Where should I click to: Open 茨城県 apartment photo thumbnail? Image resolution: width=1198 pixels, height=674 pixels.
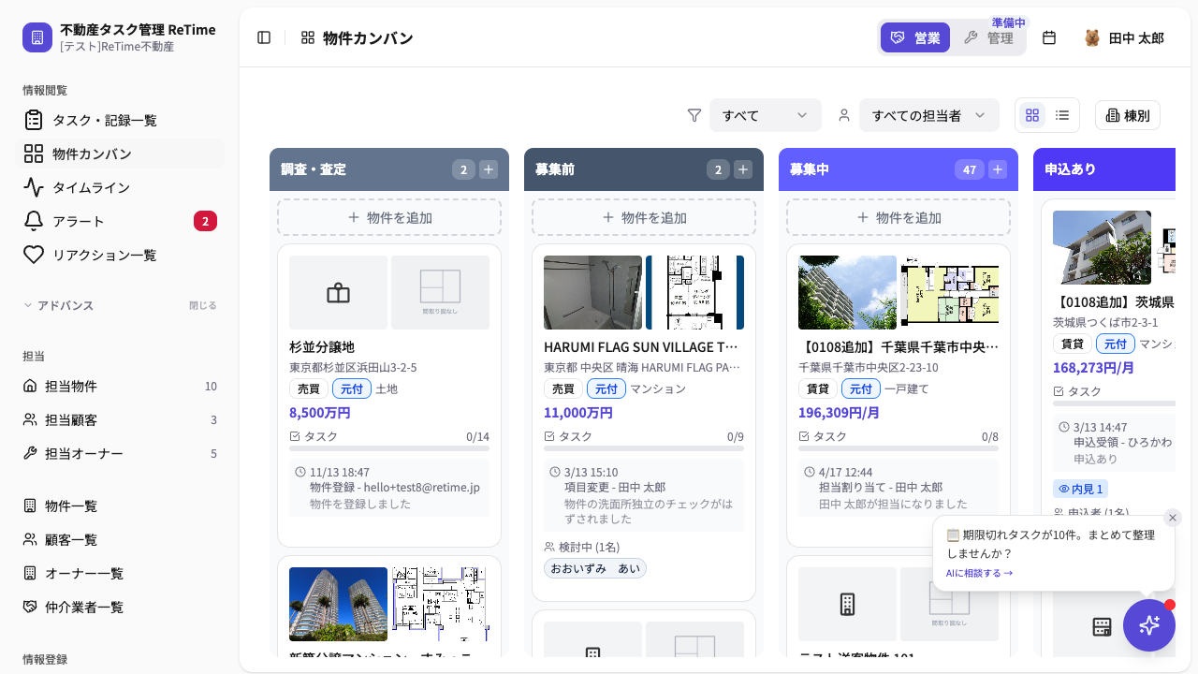(1102, 247)
